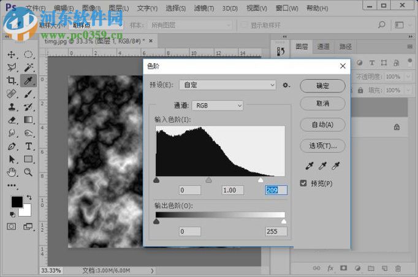
Task: Click the white point eyedropper in Levels
Action: point(336,166)
